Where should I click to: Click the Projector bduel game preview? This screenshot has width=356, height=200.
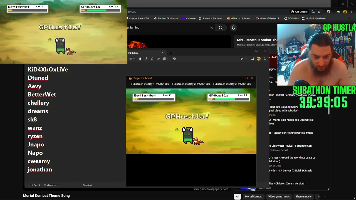[x=191, y=121]
